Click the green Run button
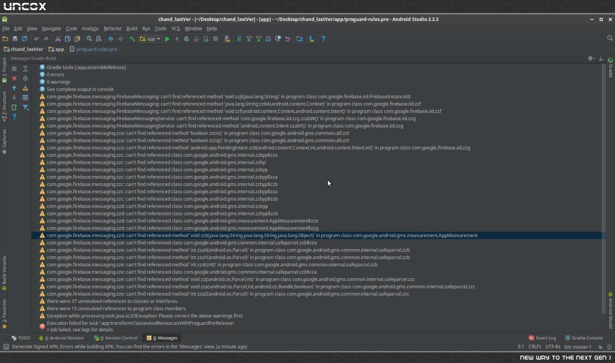The height and width of the screenshot is (363, 615). pos(167,39)
